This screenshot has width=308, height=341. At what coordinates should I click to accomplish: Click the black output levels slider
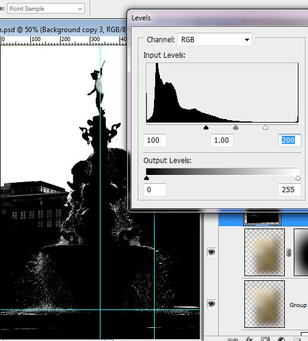[x=146, y=178]
